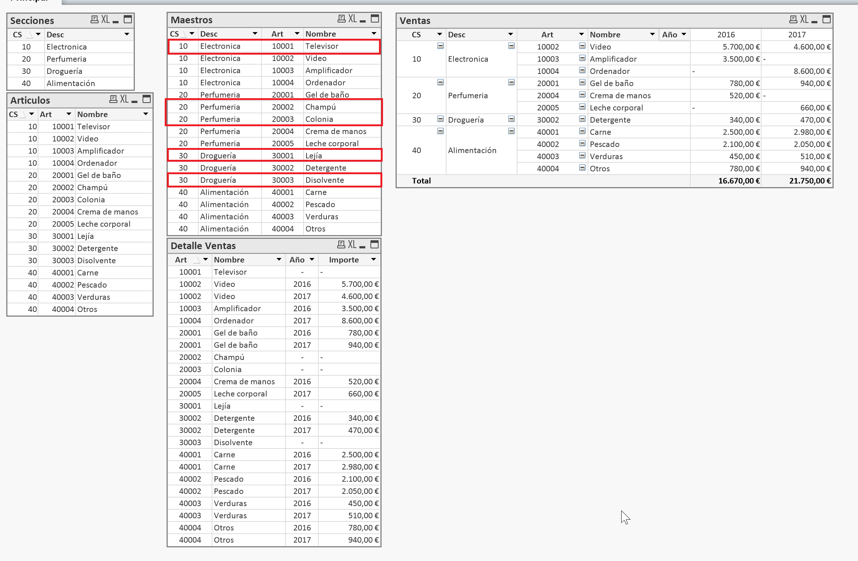Print the Maestros table

342,19
